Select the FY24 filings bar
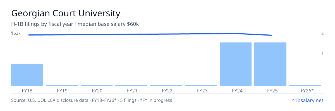Screen dimensions: 335x111 click(x=236, y=64)
